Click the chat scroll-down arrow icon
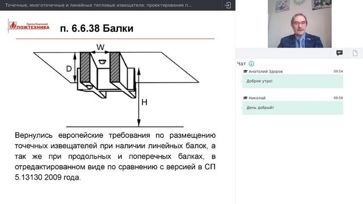 251,63
